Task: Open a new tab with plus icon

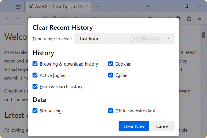Action: point(98,6)
